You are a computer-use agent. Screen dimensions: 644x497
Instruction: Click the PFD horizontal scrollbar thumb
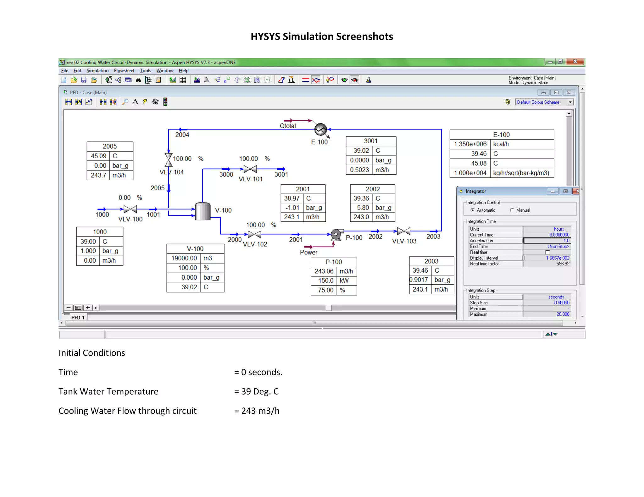click(x=328, y=308)
